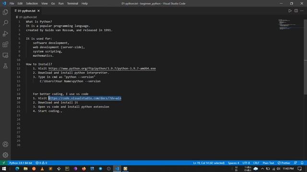Change the UTF-8 file encoding
The image size is (307, 172).
[x=246, y=163]
